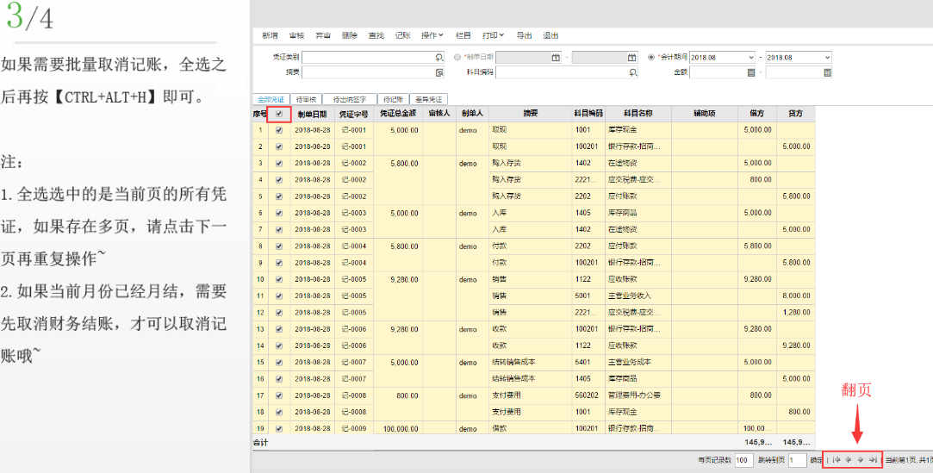Toggle the select-all checkbox in header
Screen dimensions: 933x473
click(279, 114)
